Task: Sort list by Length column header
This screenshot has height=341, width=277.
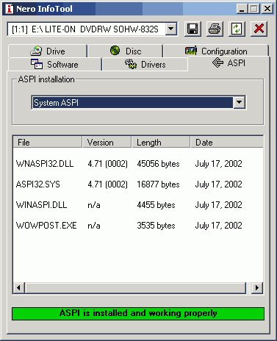Action: point(161,143)
